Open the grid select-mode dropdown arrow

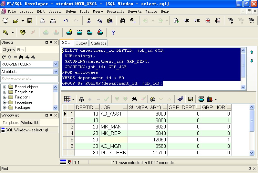[73, 99]
